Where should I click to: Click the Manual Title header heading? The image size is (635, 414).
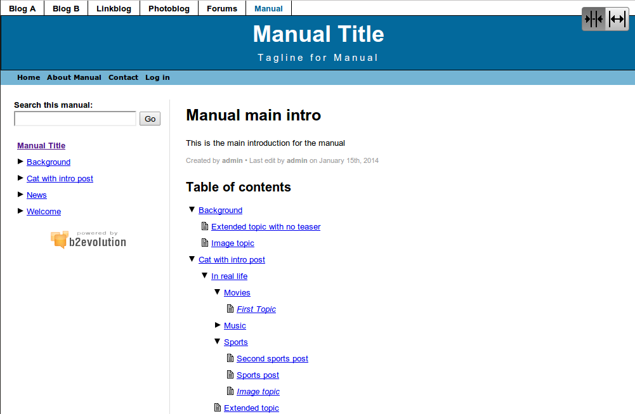(x=318, y=34)
